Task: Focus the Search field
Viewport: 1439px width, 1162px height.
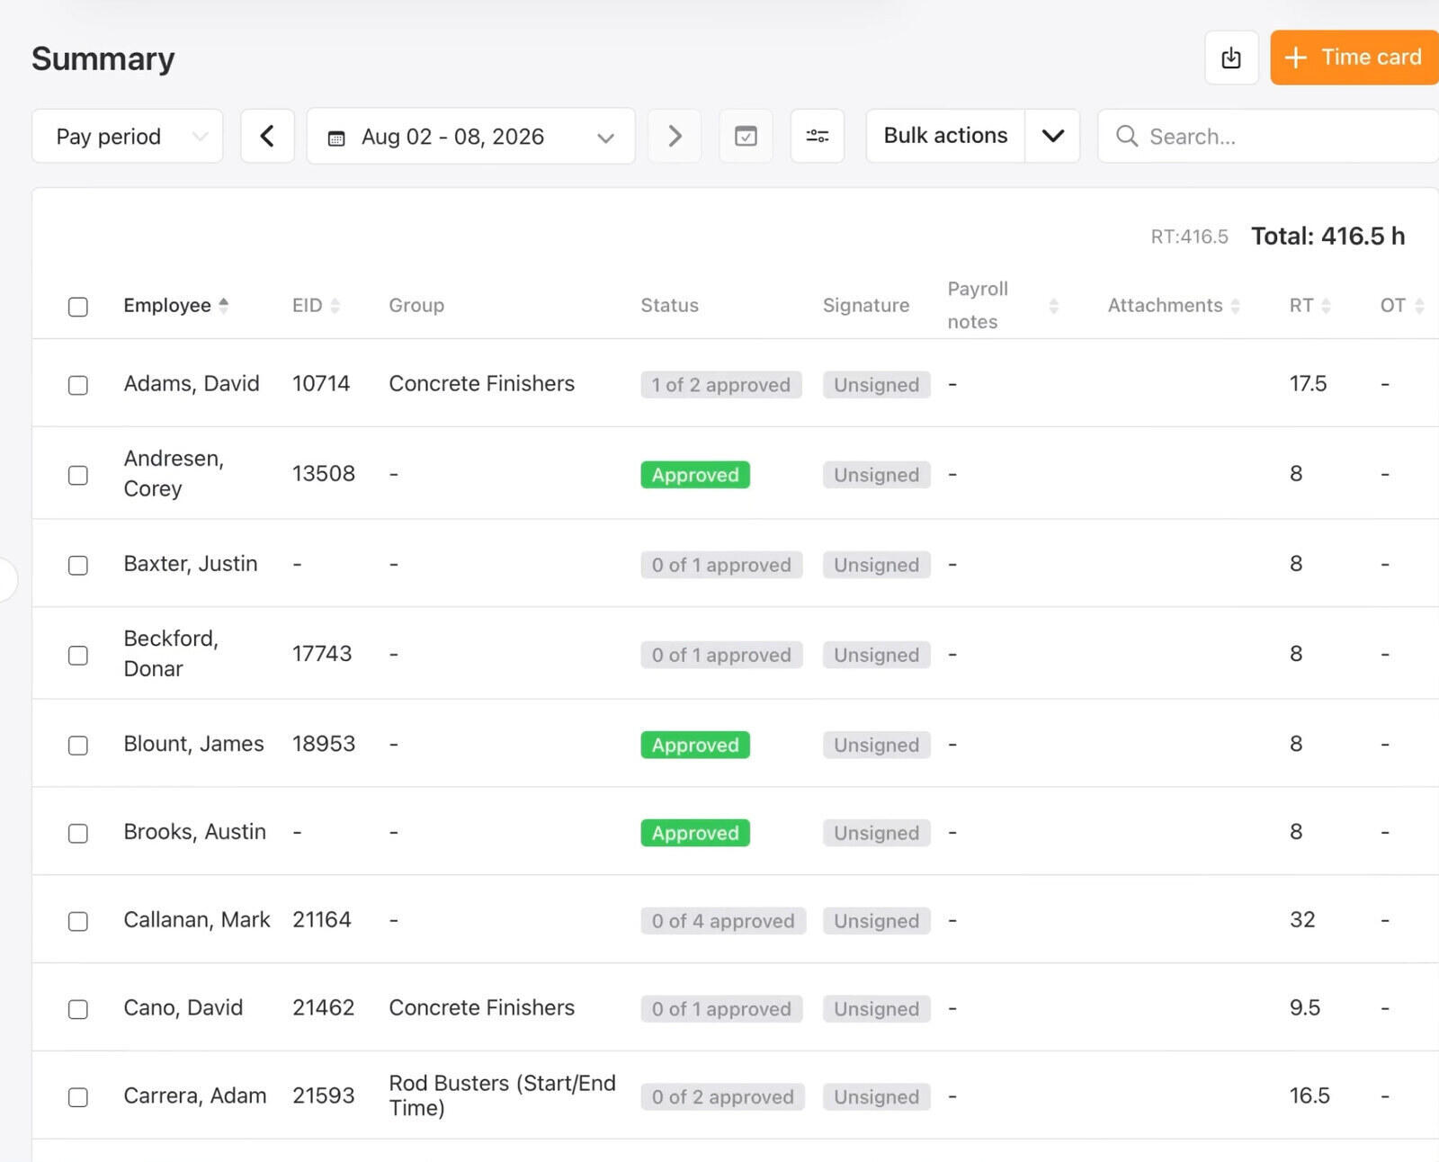Action: tap(1268, 136)
